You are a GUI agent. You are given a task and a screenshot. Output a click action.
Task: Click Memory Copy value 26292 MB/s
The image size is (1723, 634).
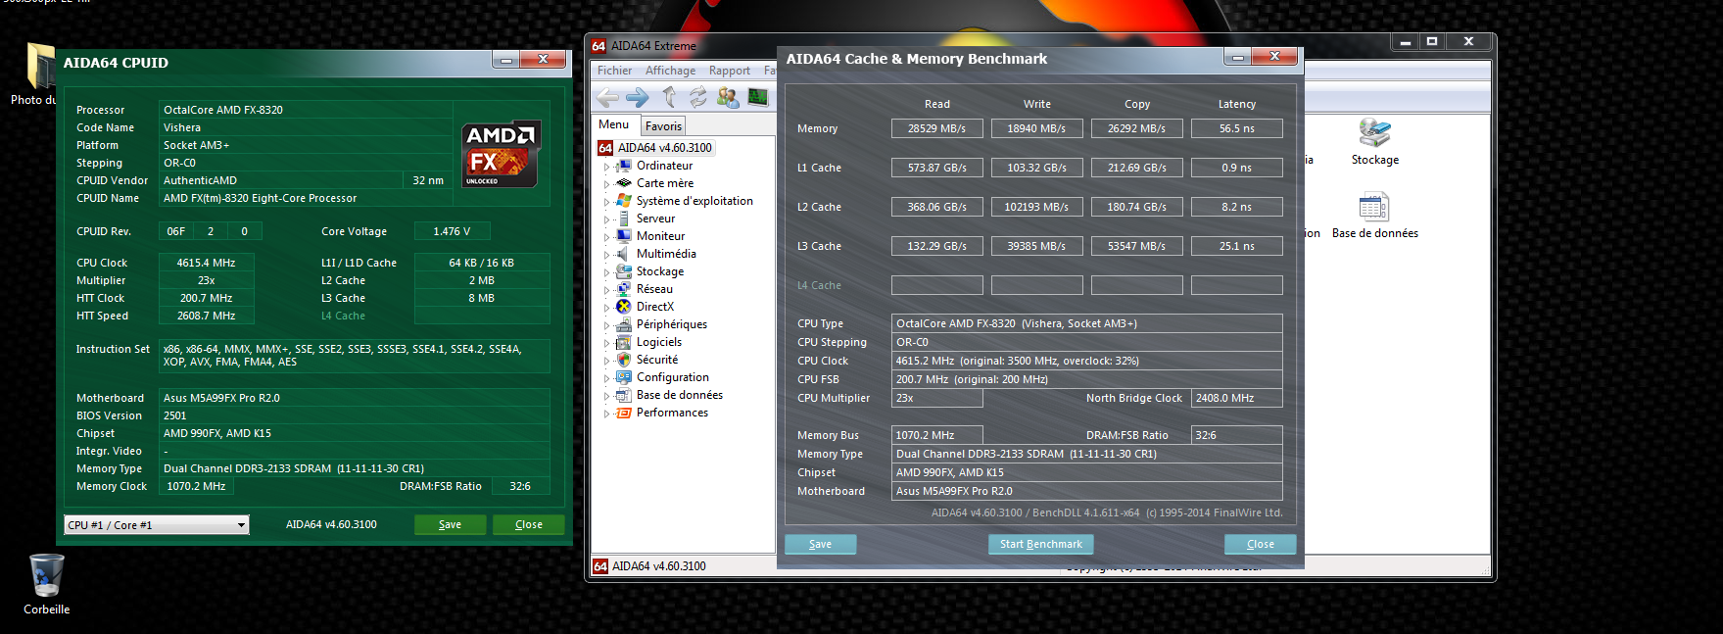coord(1136,128)
